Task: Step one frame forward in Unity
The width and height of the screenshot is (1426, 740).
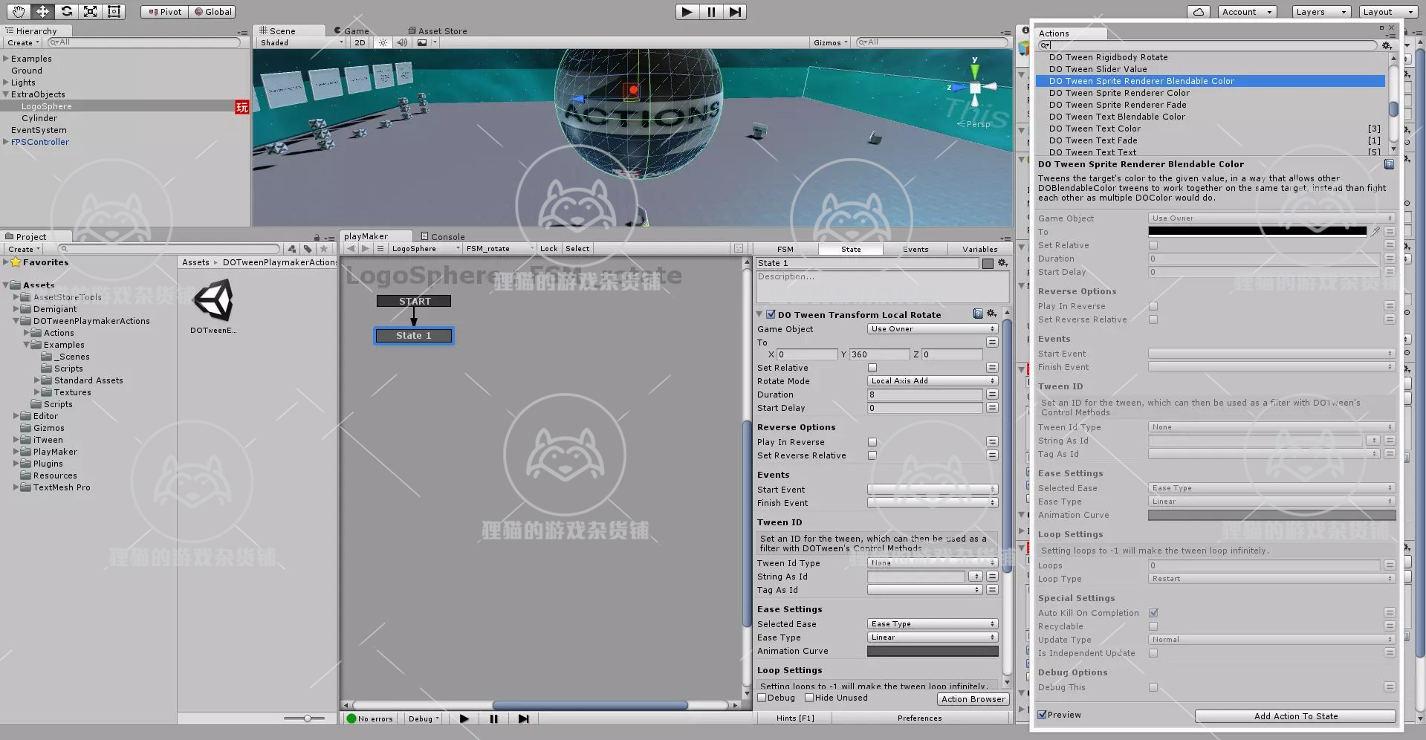Action: [735, 12]
